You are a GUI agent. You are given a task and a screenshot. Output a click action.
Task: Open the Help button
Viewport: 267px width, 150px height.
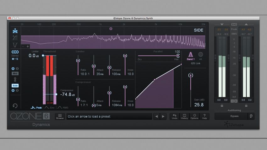click(204, 116)
